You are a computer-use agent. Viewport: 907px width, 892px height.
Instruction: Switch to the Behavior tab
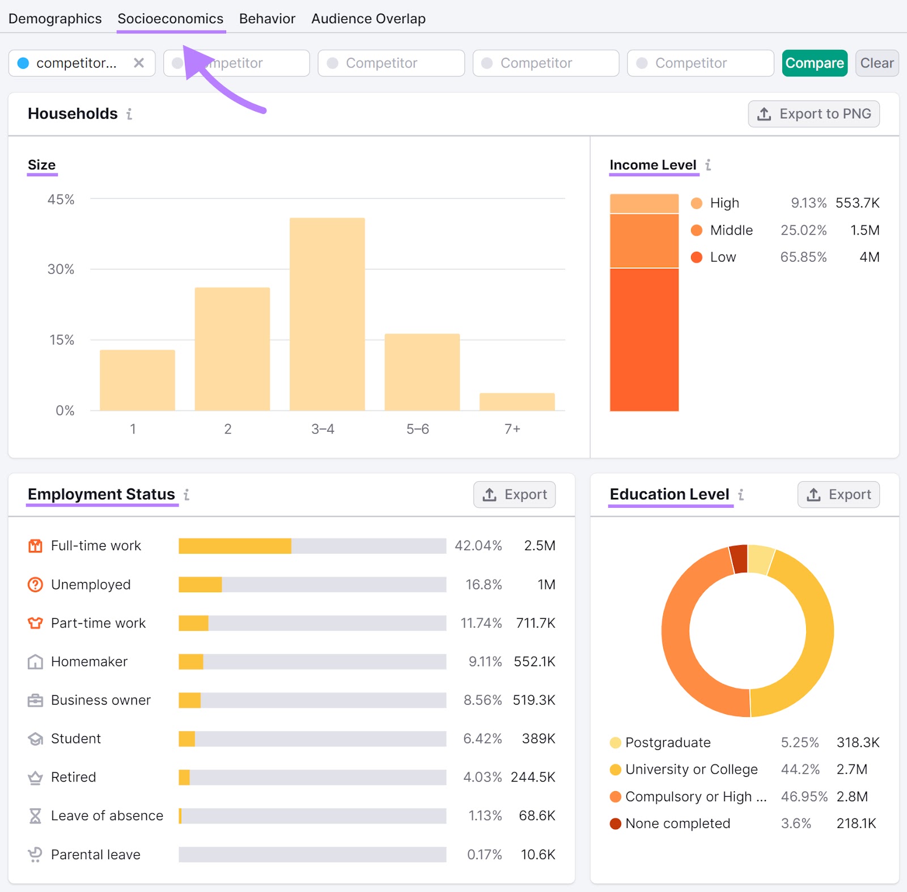click(266, 18)
